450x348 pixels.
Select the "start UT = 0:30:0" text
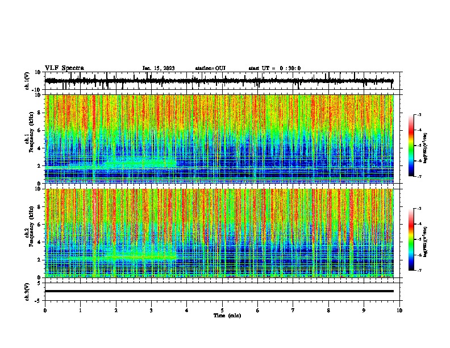point(274,68)
